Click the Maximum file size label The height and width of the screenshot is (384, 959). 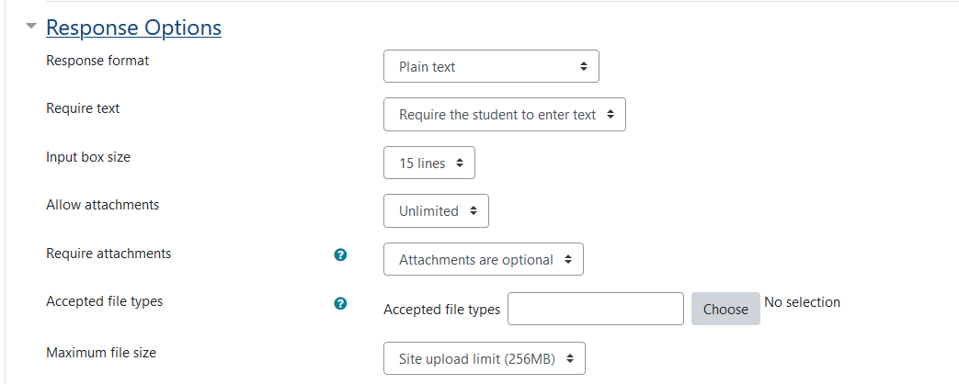tap(101, 353)
